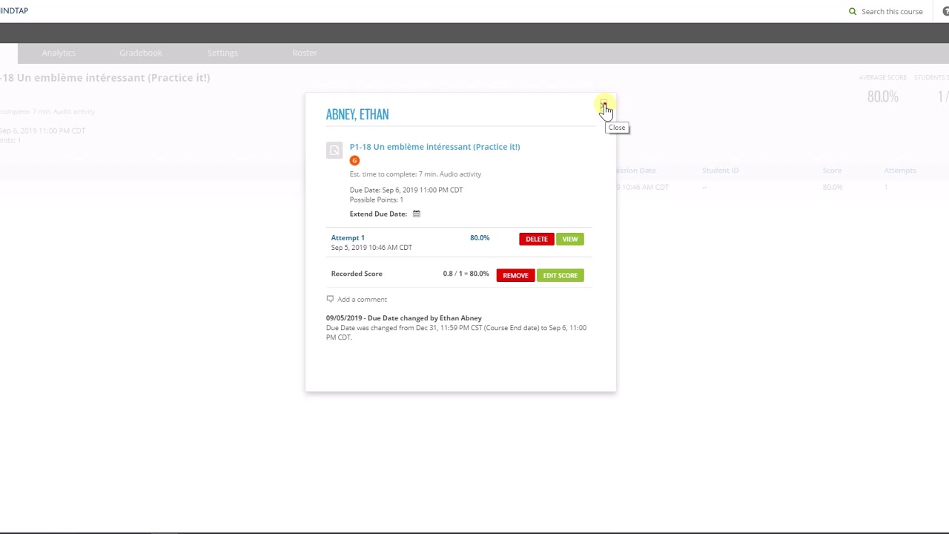Click the orange G graded badge
Screen dimensions: 949x534
[354, 160]
